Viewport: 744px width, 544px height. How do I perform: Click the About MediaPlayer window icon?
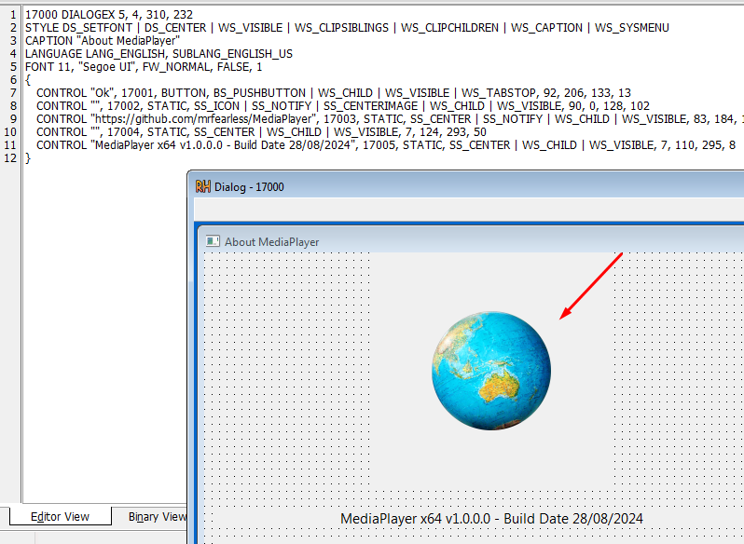(213, 241)
